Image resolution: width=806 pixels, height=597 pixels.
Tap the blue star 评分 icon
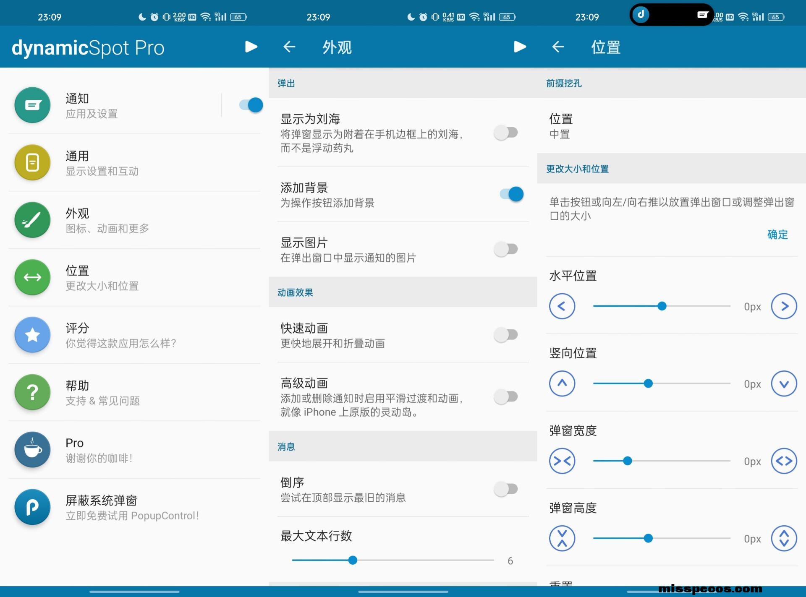coord(32,335)
